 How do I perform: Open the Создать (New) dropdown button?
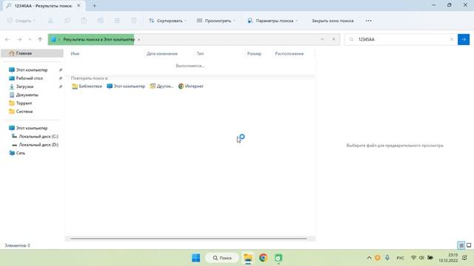click(x=21, y=21)
